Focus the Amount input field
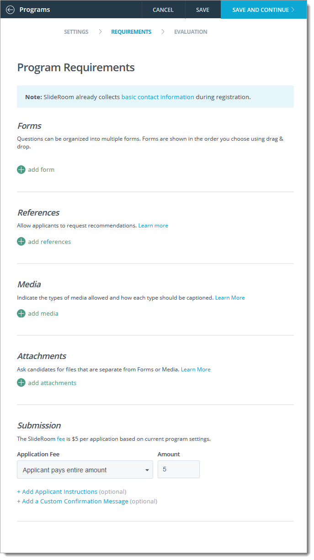The width and height of the screenshot is (314, 560). [179, 469]
